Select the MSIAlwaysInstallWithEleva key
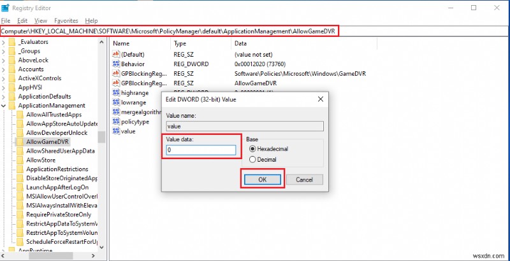This screenshot has width=510, height=261. (x=62, y=206)
